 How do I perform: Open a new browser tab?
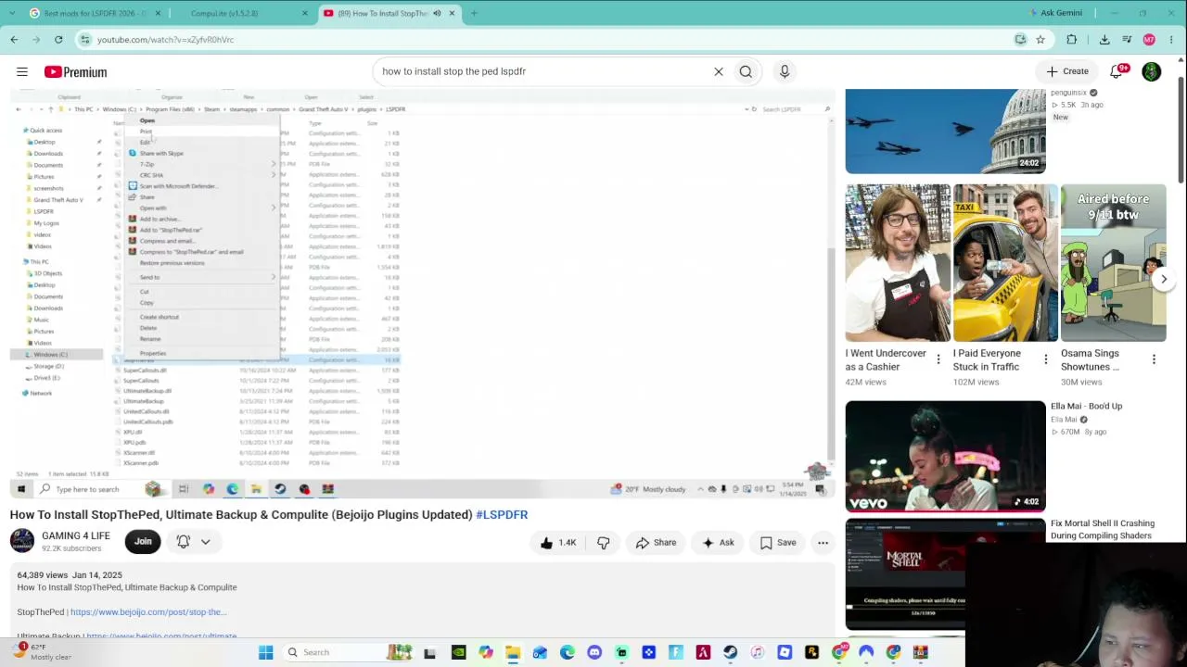[x=474, y=13]
